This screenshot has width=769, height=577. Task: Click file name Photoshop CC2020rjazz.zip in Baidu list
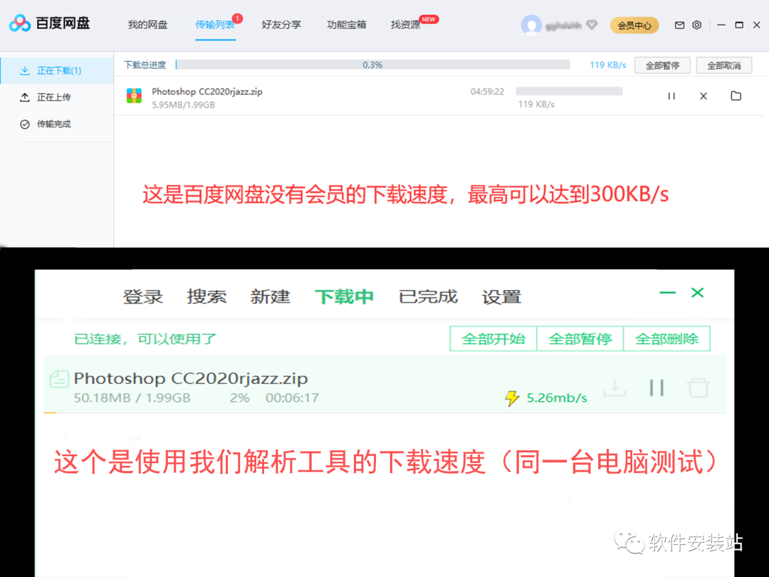tap(207, 92)
